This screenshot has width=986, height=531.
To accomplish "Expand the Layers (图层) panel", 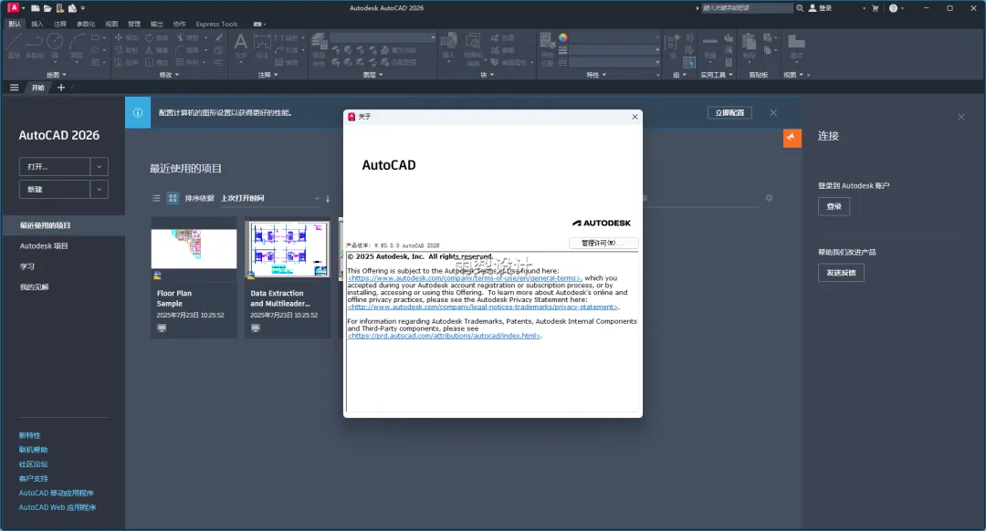I will pyautogui.click(x=372, y=75).
